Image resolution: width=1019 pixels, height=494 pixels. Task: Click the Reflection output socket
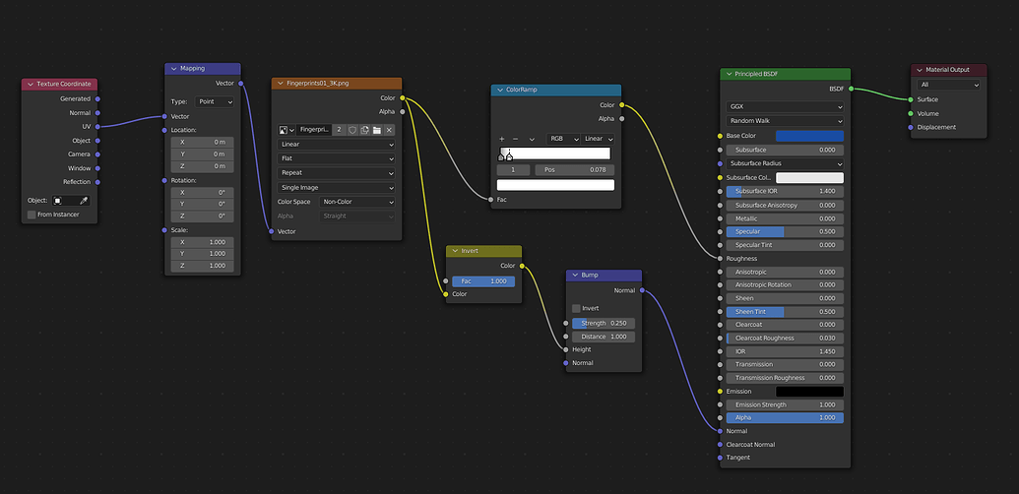(97, 182)
